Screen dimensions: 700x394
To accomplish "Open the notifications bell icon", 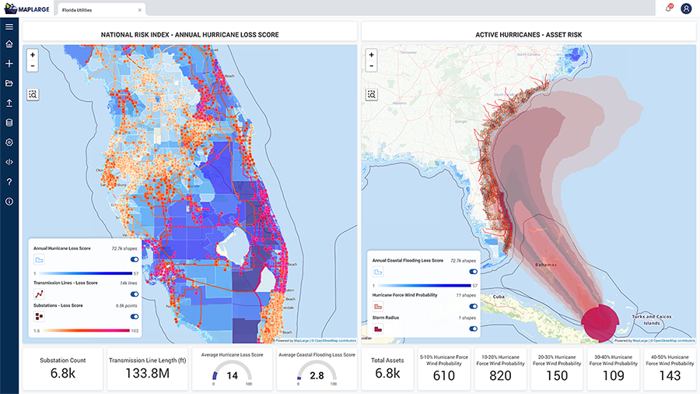I will click(668, 9).
